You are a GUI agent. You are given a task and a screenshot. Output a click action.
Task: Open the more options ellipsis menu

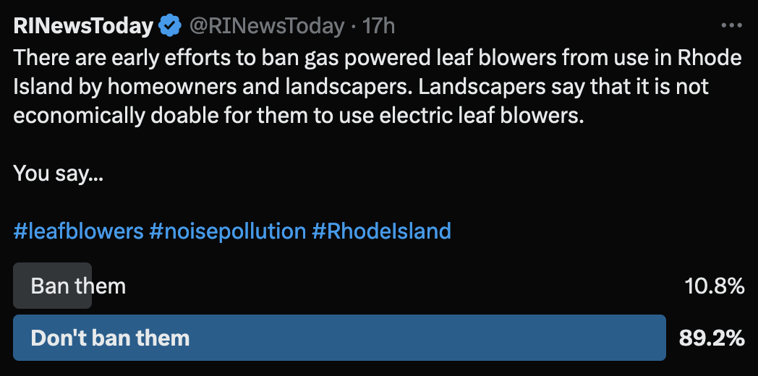(x=732, y=26)
